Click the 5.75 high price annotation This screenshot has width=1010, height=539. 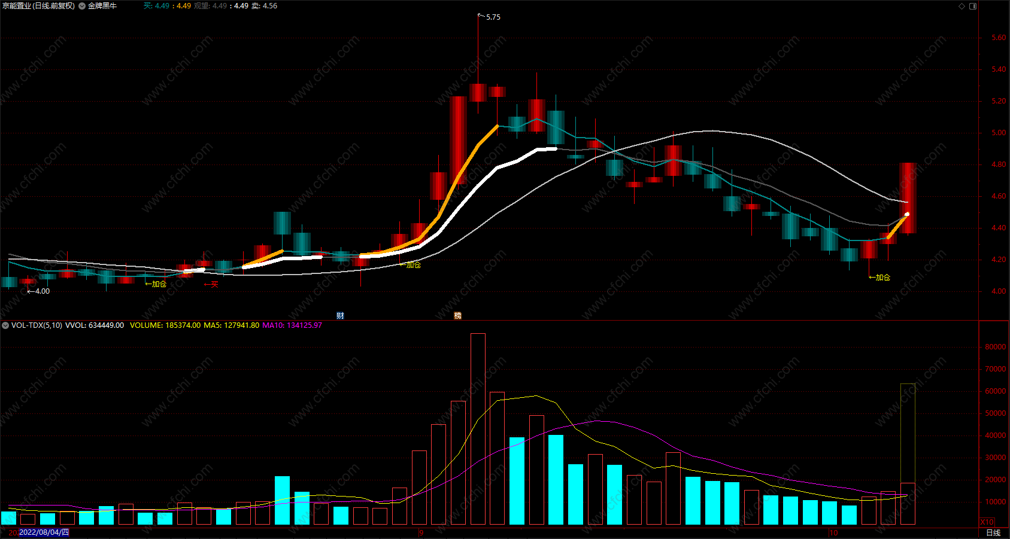493,17
